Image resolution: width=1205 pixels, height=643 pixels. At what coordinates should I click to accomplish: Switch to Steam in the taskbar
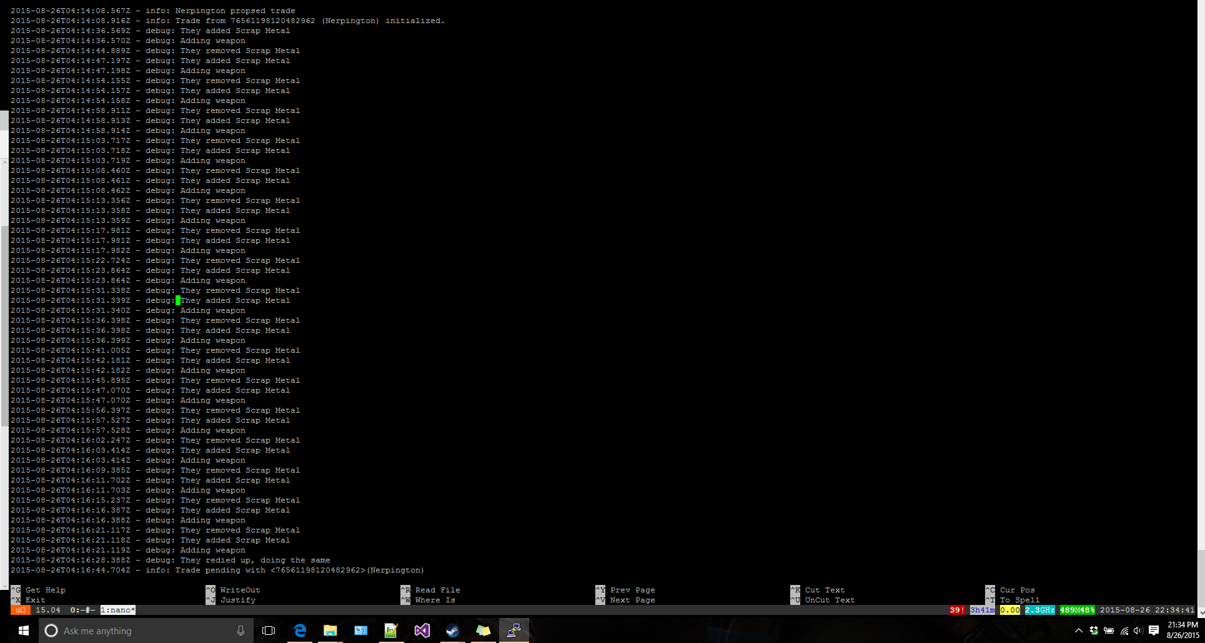[452, 631]
